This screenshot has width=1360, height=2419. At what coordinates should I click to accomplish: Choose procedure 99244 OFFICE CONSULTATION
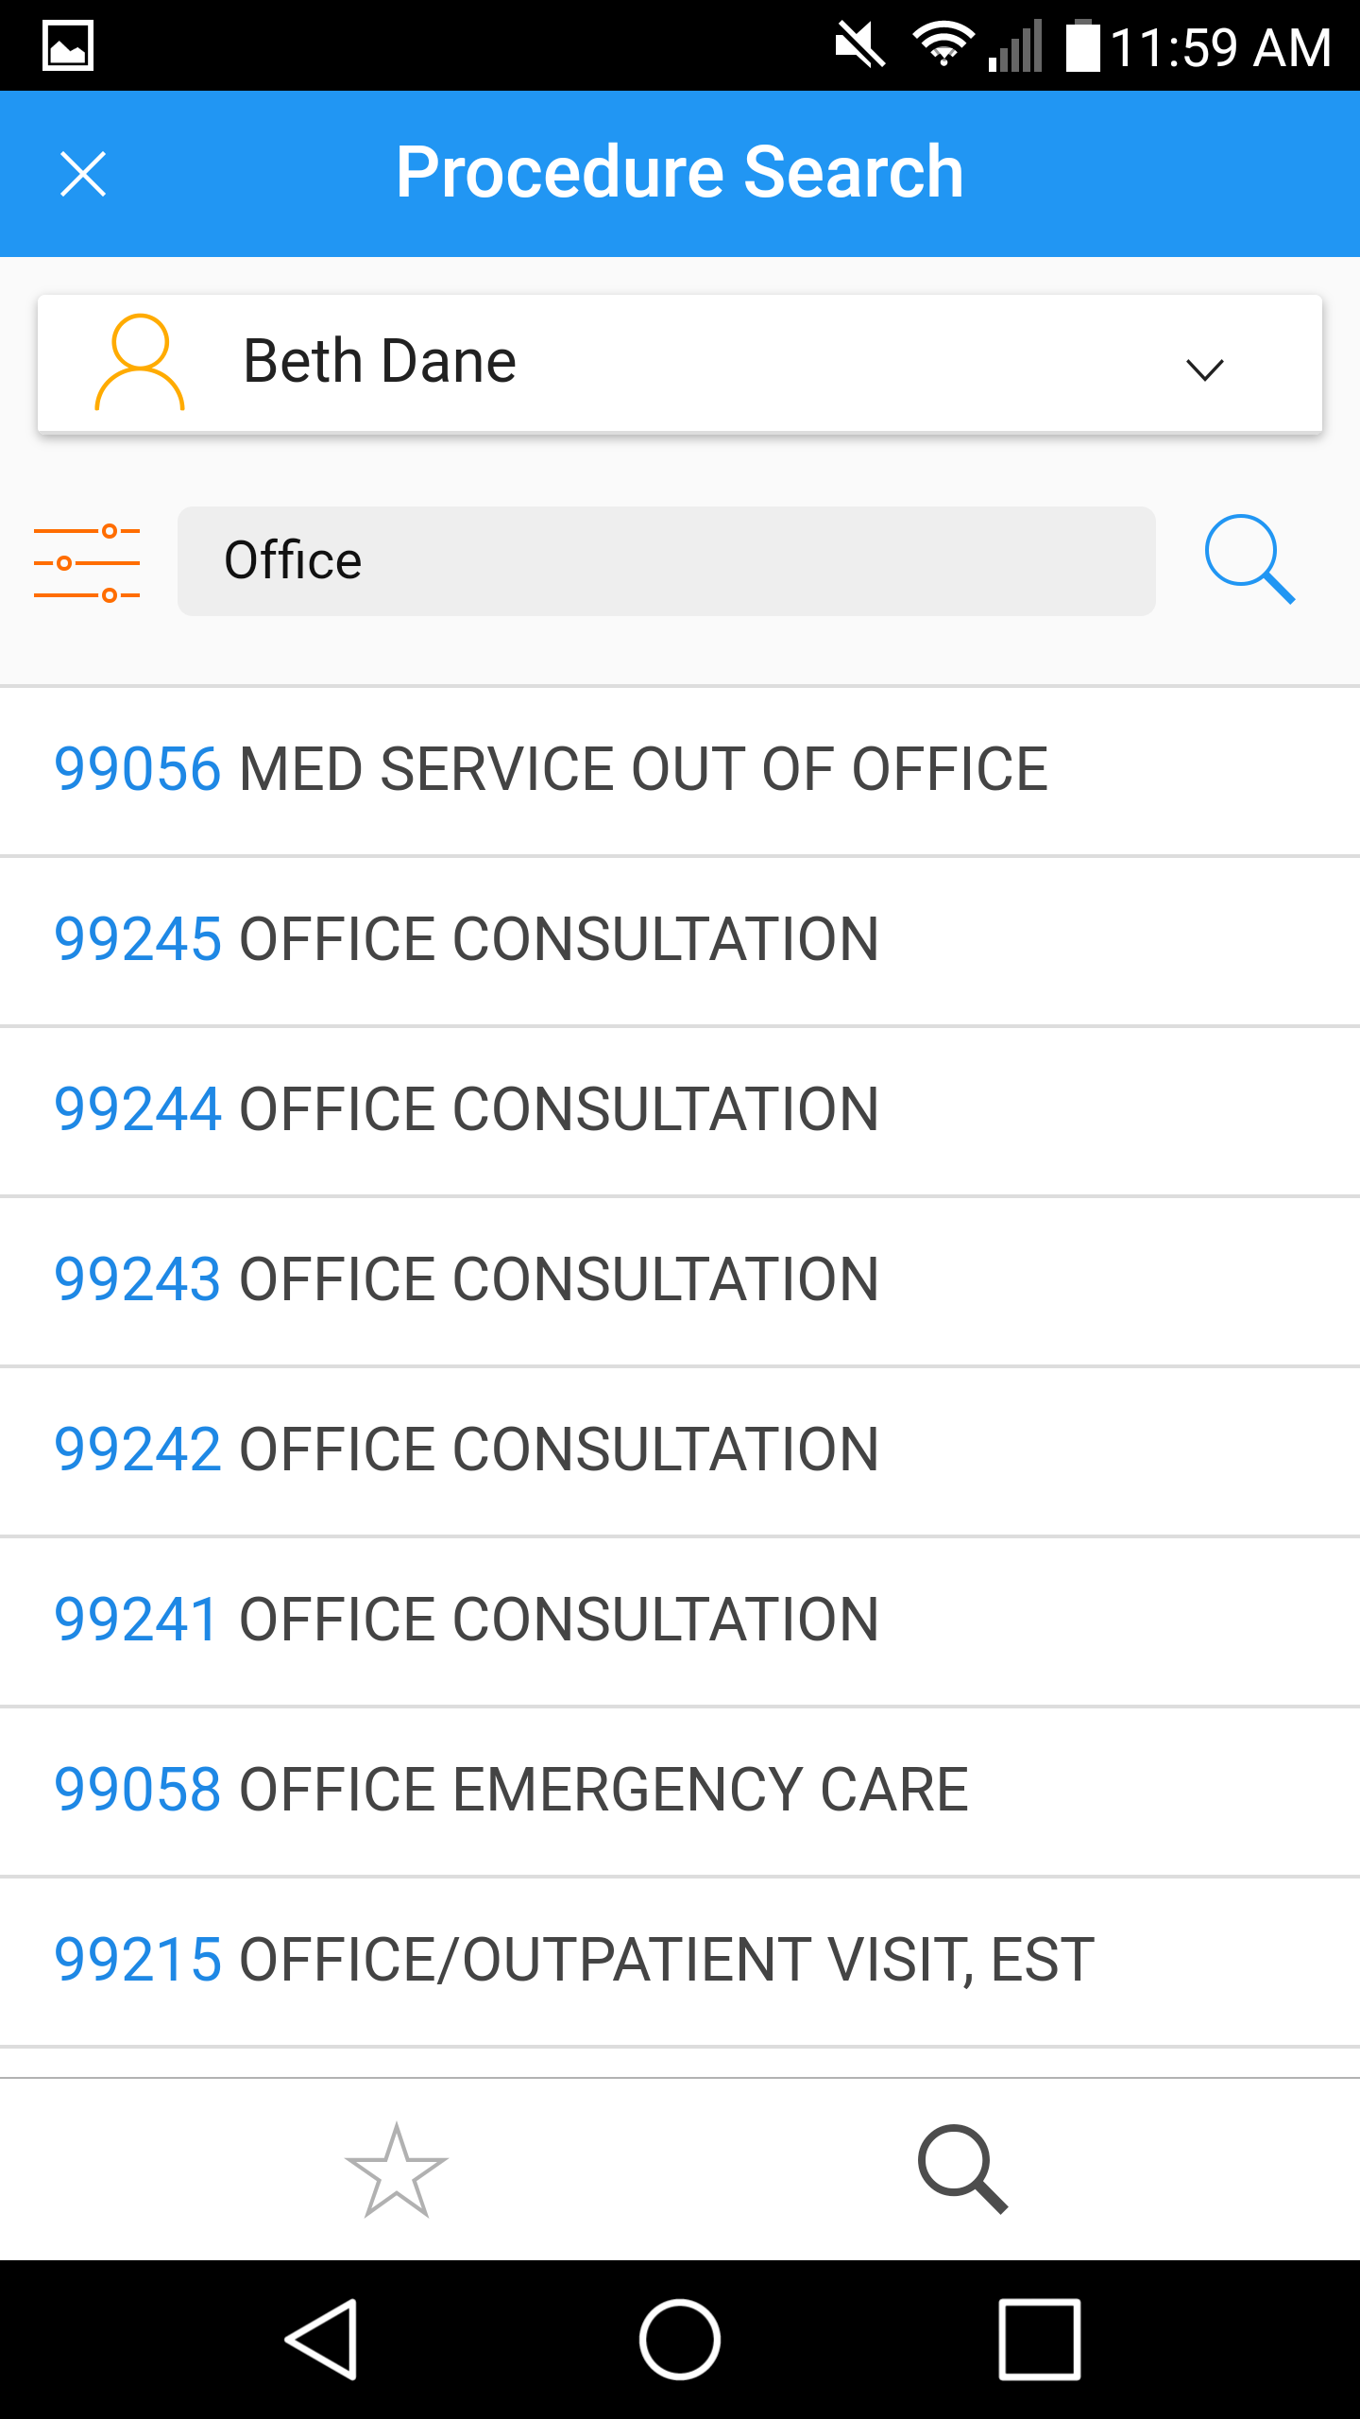point(680,1111)
